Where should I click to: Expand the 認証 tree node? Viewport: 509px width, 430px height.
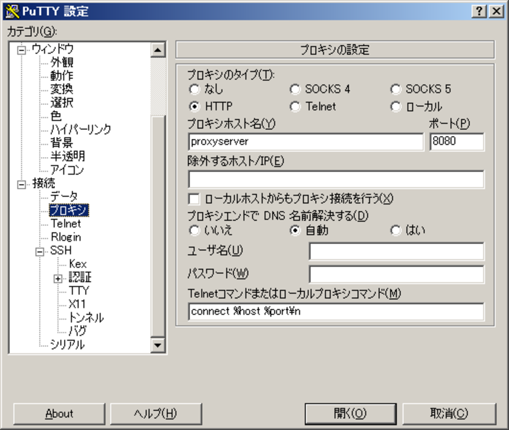58,279
